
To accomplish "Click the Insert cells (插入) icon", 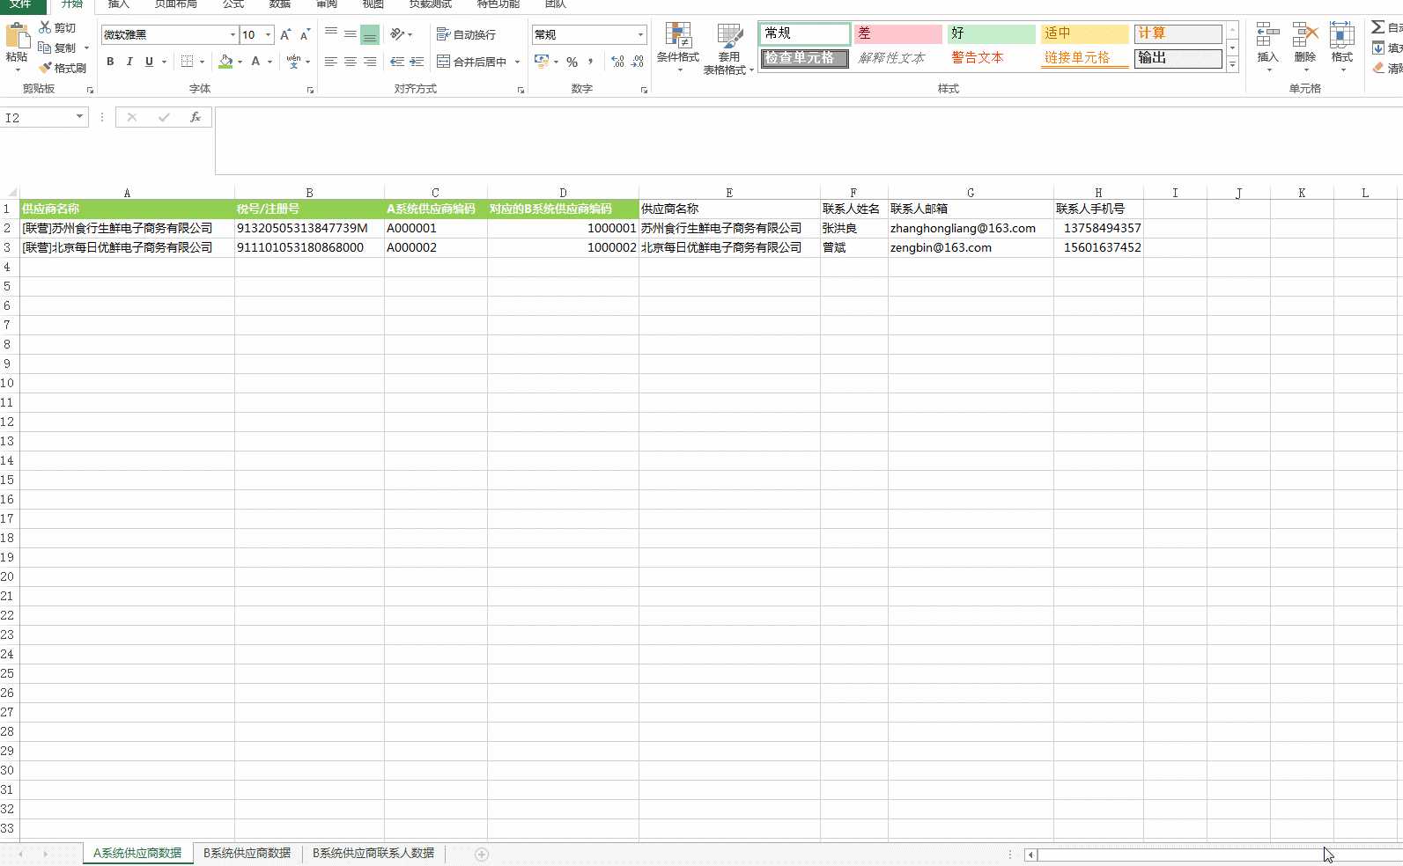I will tap(1267, 36).
